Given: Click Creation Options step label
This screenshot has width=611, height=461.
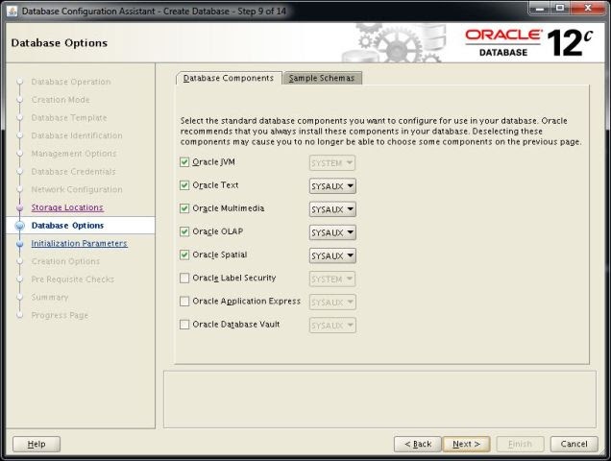Looking at the screenshot, I should [65, 261].
